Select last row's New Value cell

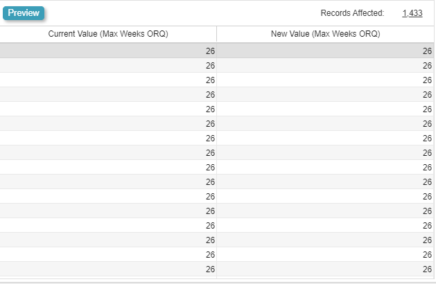pyautogui.click(x=325, y=269)
